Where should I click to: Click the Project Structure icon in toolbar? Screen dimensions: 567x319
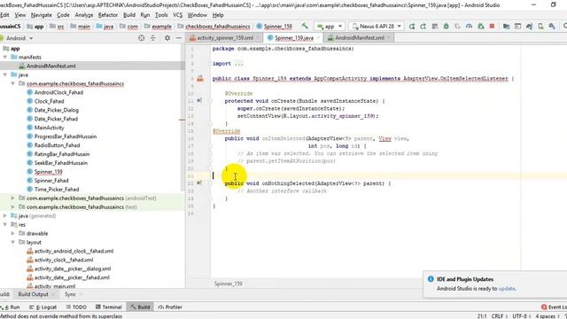click(x=506, y=27)
